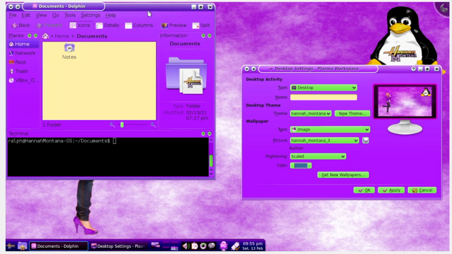This screenshot has height=254, width=452.
Task: Click Desktop Settings help question-mark button
Action: [x=413, y=69]
